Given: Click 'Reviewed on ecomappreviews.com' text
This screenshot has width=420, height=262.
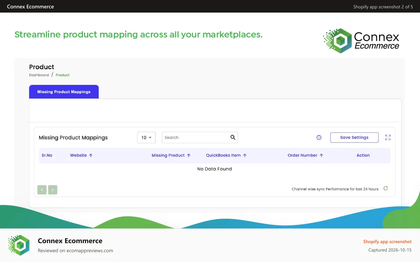Looking at the screenshot, I should 75,250.
